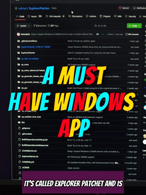Open commit 'Initial commit' for LICENSE
Screen dimensions: 146x195
(73, 168)
